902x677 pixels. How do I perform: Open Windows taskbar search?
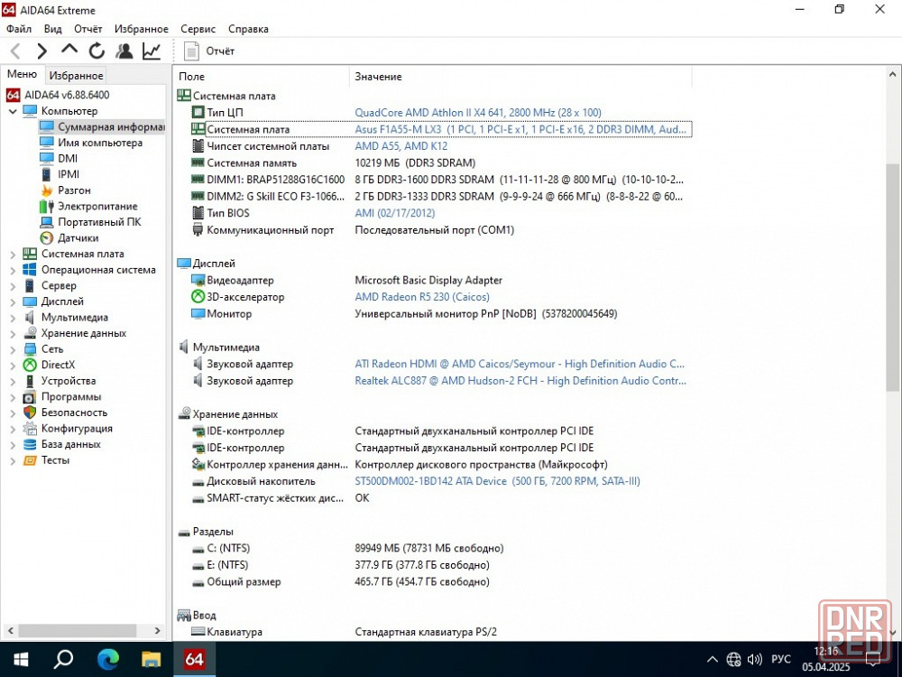point(63,659)
